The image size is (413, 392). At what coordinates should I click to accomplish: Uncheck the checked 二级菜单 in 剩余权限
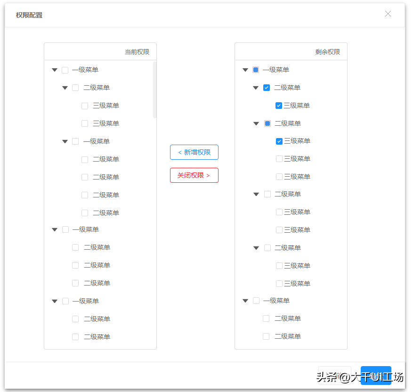point(266,88)
